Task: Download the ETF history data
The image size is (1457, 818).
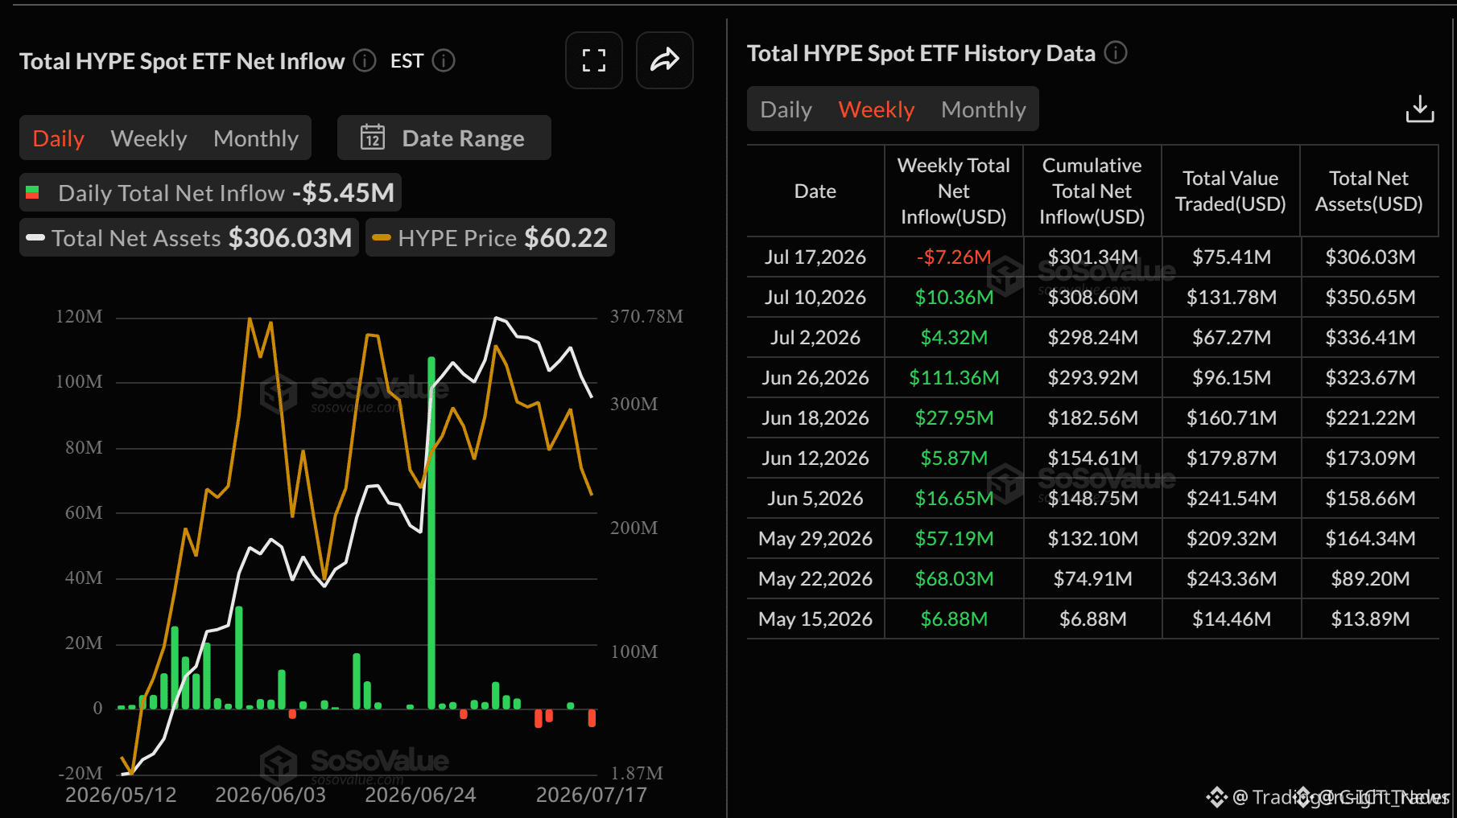Action: tap(1420, 109)
